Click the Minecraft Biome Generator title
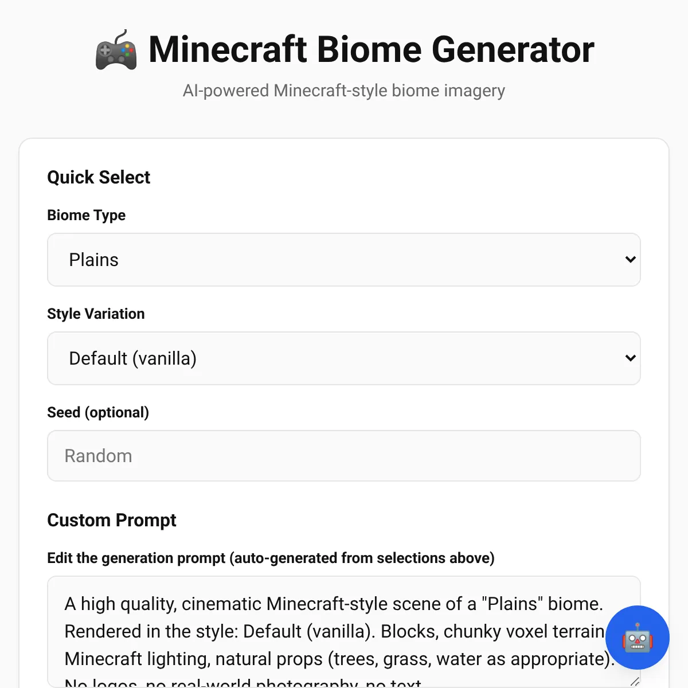Screen dimensions: 688x688 click(x=371, y=50)
